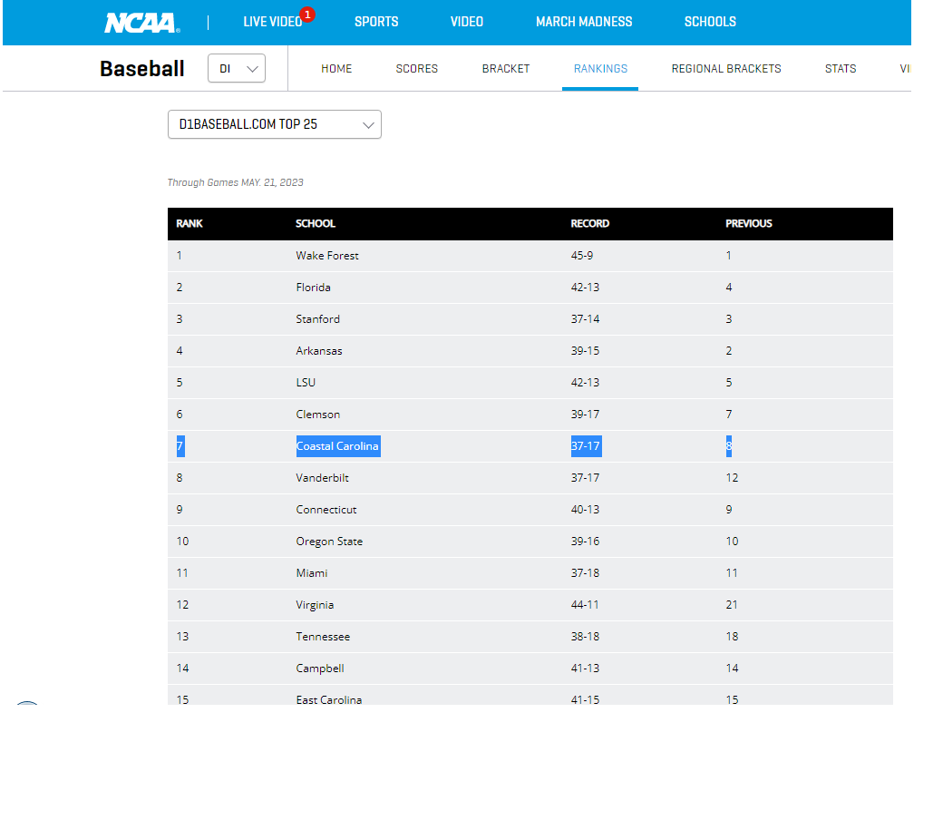
Task: Open the Live Video menu
Action: click(271, 22)
